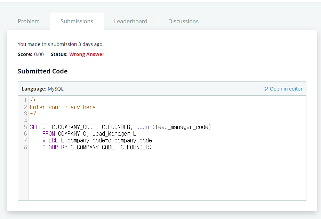This screenshot has height=219, width=321.
Task: Click the 'You made this submission 3 days ago' text
Action: 61,44
